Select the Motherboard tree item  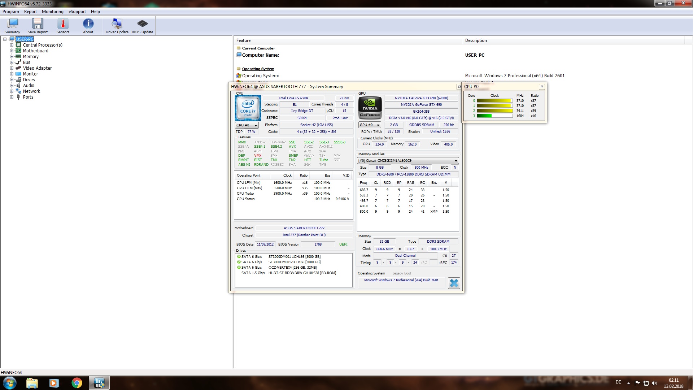(x=35, y=51)
